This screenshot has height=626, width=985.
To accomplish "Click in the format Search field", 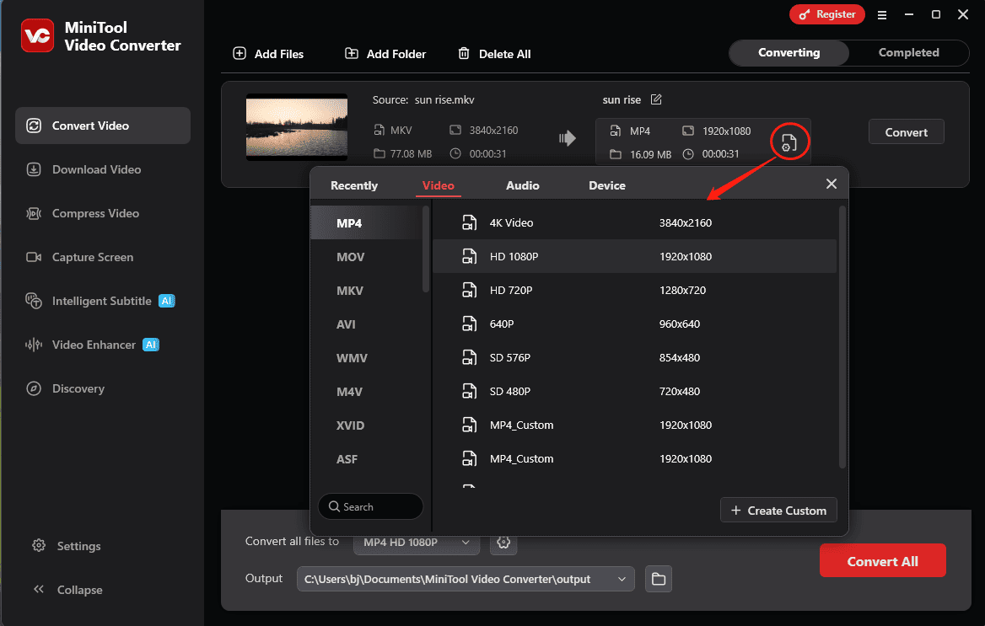I will click(x=370, y=506).
